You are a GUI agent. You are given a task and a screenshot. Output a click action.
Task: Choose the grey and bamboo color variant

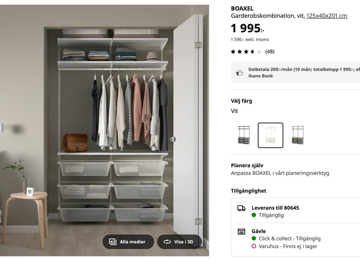pos(297,135)
